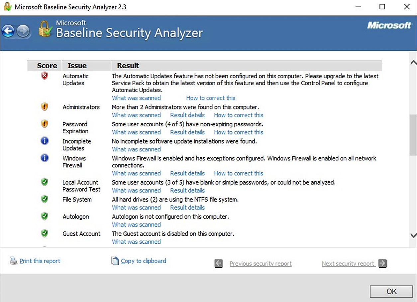View Result details for File System
417x302 pixels.
click(187, 208)
